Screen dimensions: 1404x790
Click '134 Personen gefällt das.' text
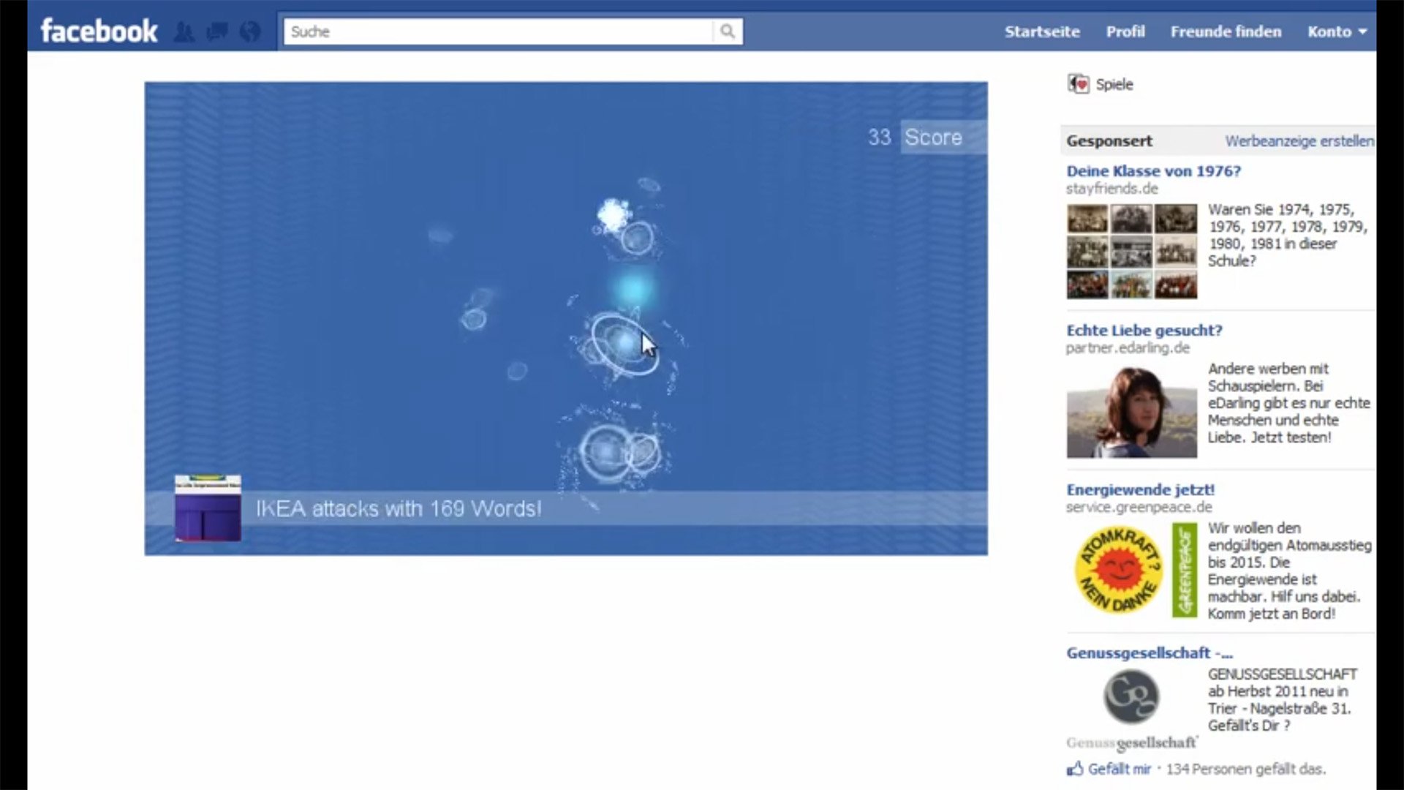click(x=1245, y=769)
